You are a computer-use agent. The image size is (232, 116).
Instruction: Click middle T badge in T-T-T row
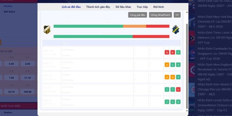coord(173,102)
